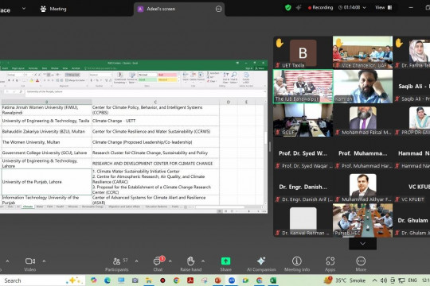Viewport: 430px width, 286px height.
Task: Click the volume speaker tray icon
Action: pyautogui.click(x=384, y=280)
